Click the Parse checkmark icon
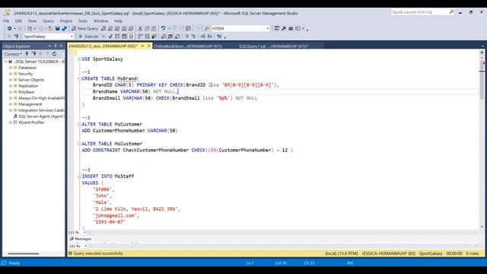Screen dimensions: 487x274 pos(110,37)
